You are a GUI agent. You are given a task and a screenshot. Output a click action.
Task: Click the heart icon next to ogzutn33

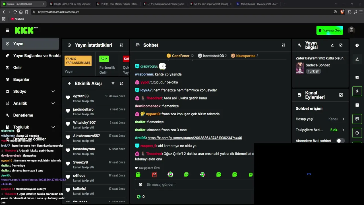68,98
